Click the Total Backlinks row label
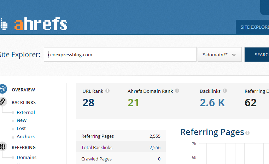This screenshot has width=269, height=164. [97, 147]
